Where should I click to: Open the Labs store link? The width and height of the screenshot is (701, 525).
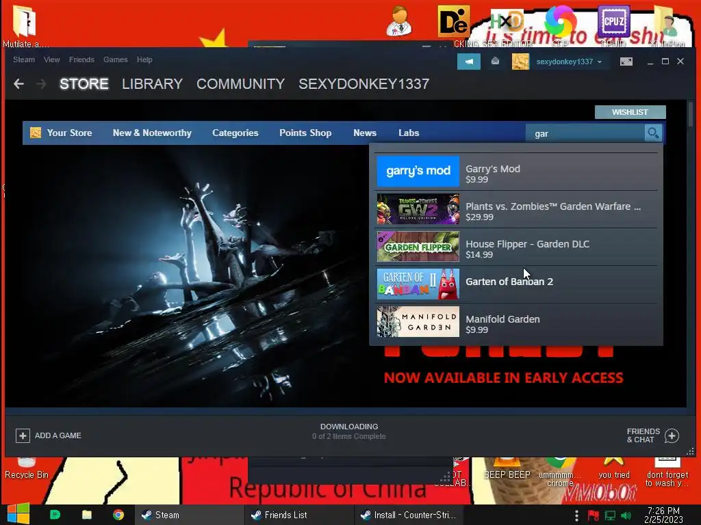click(409, 133)
